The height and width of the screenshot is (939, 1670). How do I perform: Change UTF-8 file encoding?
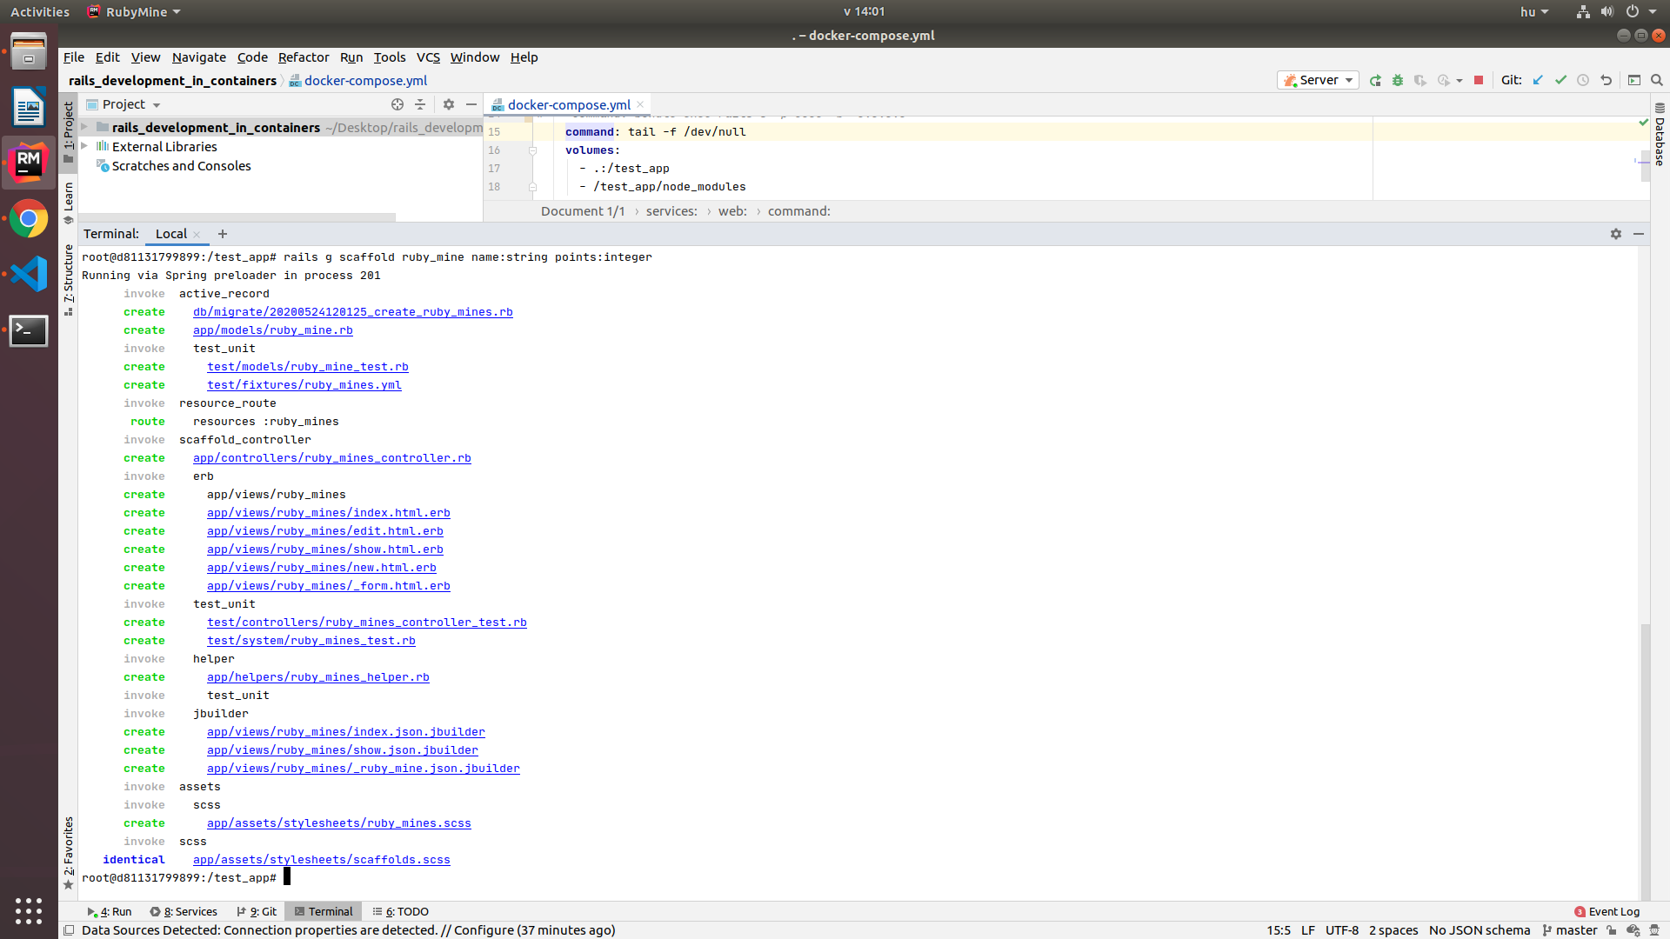click(1342, 930)
